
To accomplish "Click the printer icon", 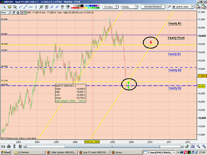I will pos(9,146).
